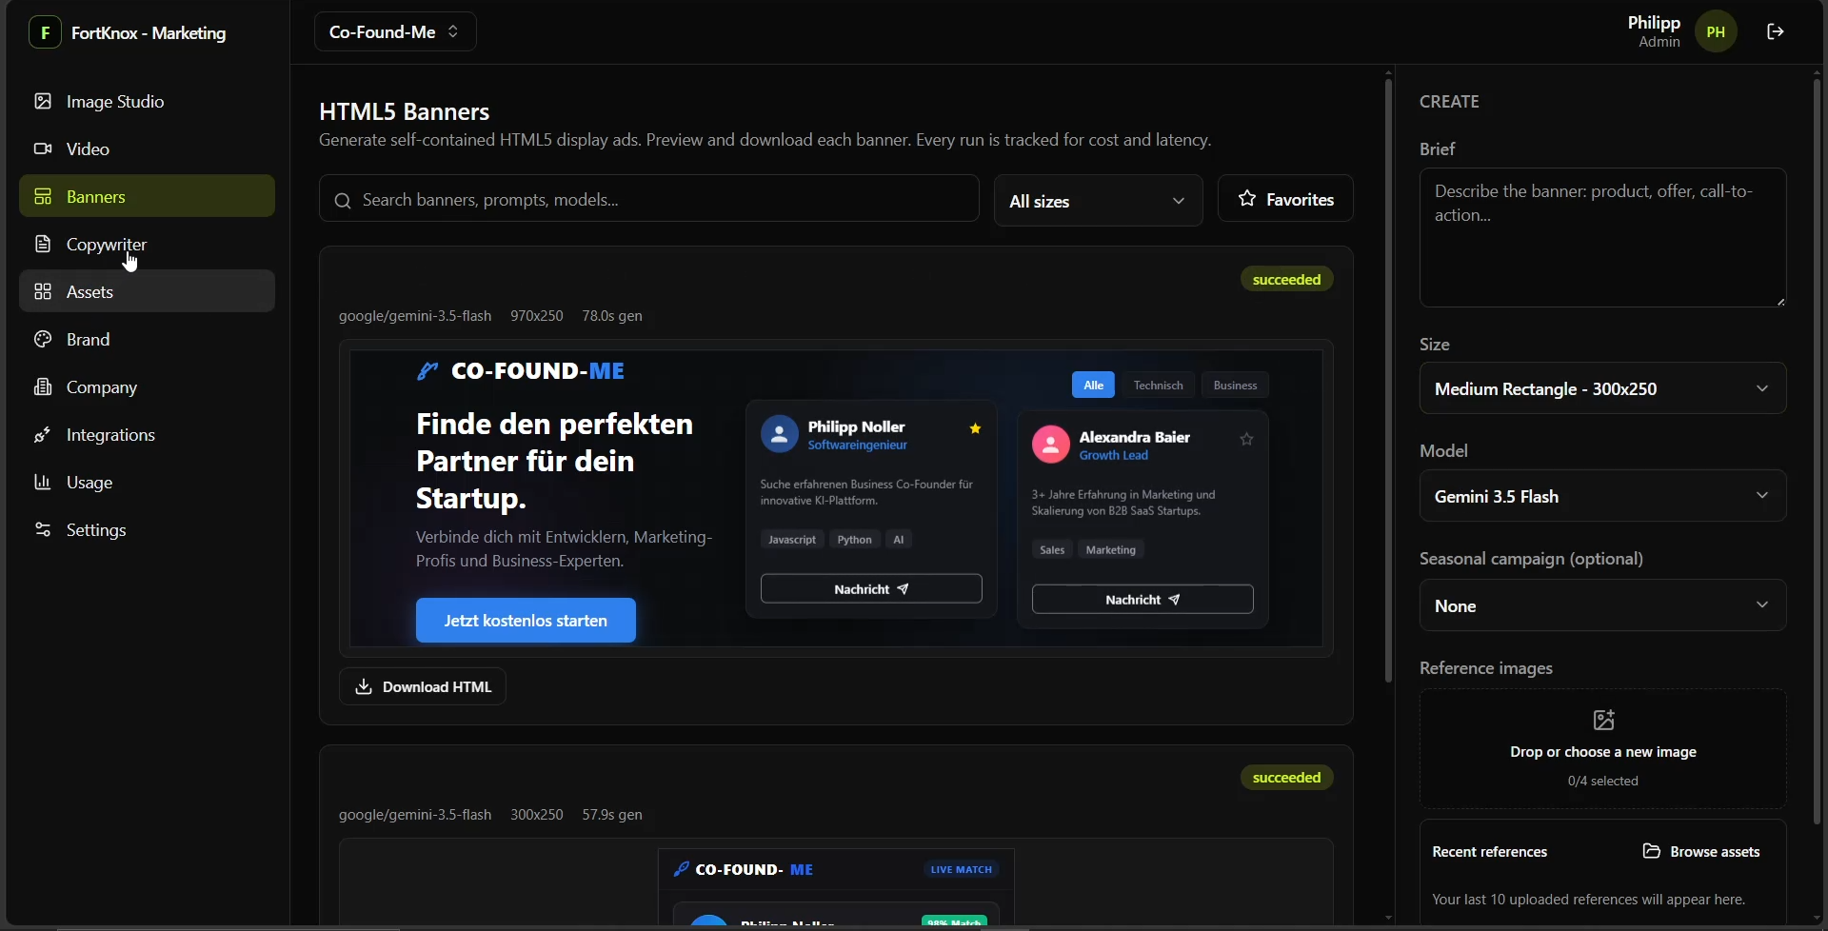
Task: Open the All sizes filter dropdown
Action: point(1099,201)
